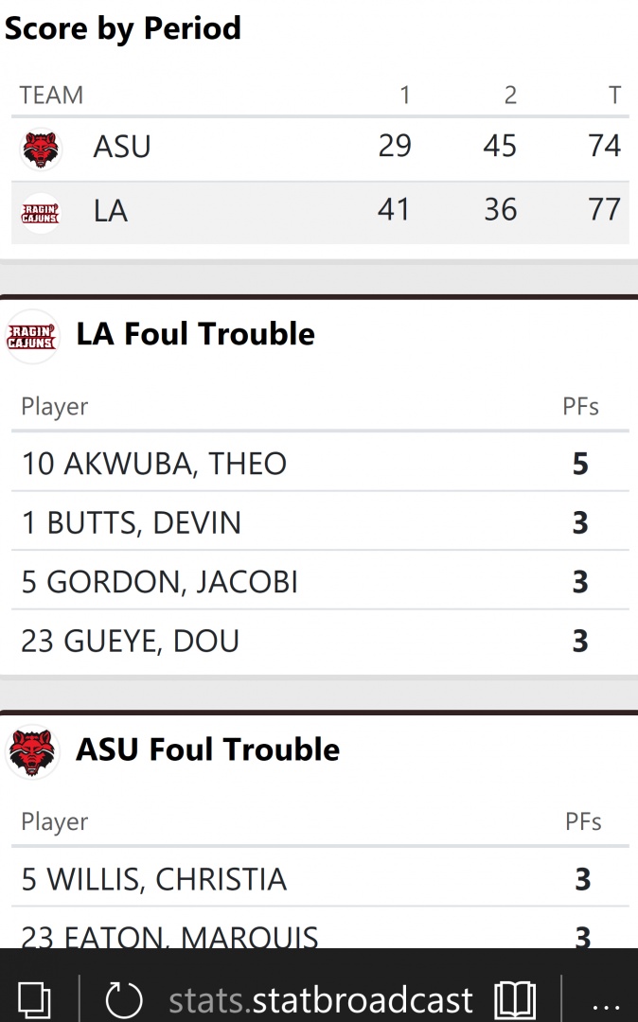
Task: Tap the browser tabs icon
Action: 34,1000
